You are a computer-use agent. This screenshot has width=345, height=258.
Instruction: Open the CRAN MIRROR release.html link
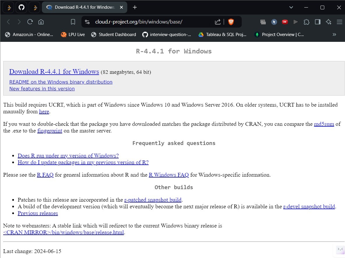(64, 232)
